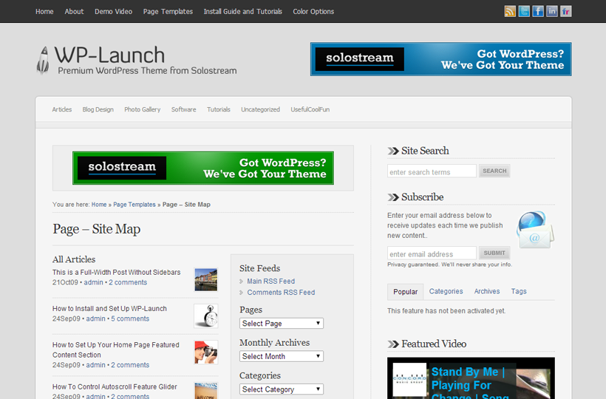This screenshot has height=399, width=606.
Task: Click the harbor houses post thumbnail
Action: click(206, 279)
